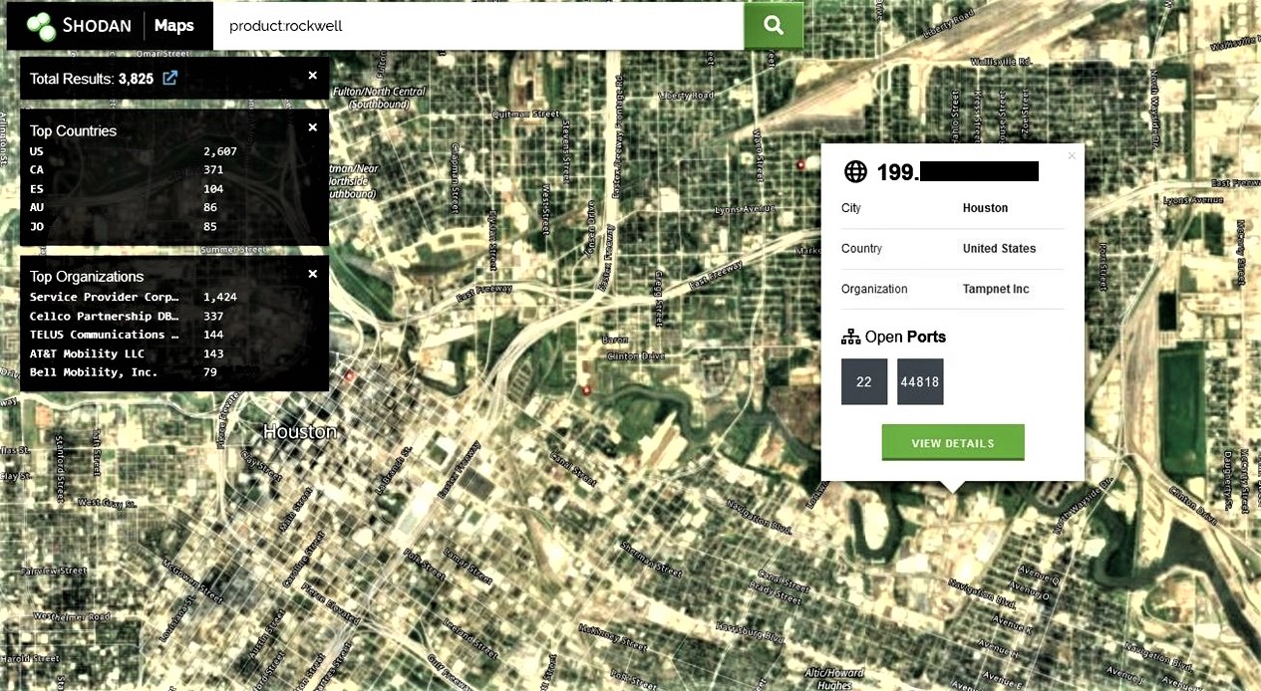
Task: Close the Total Results panel
Action: (312, 76)
